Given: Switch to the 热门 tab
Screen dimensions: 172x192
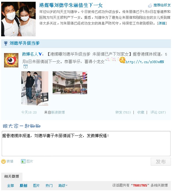Looking at the screenshot, I should [x=49, y=185].
